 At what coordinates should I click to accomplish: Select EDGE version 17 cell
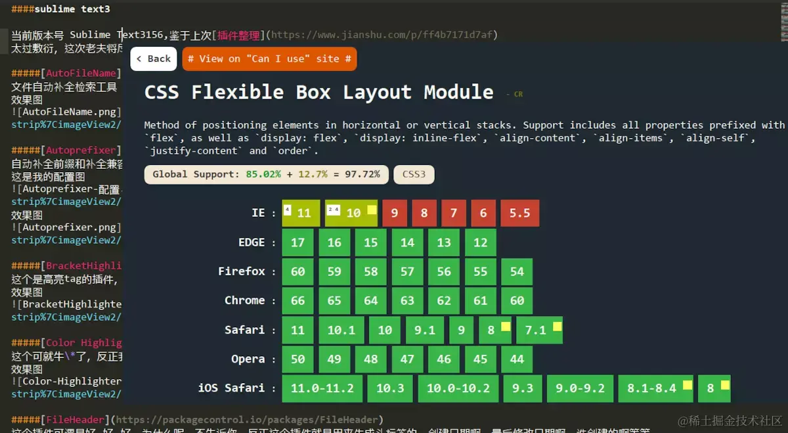point(298,242)
